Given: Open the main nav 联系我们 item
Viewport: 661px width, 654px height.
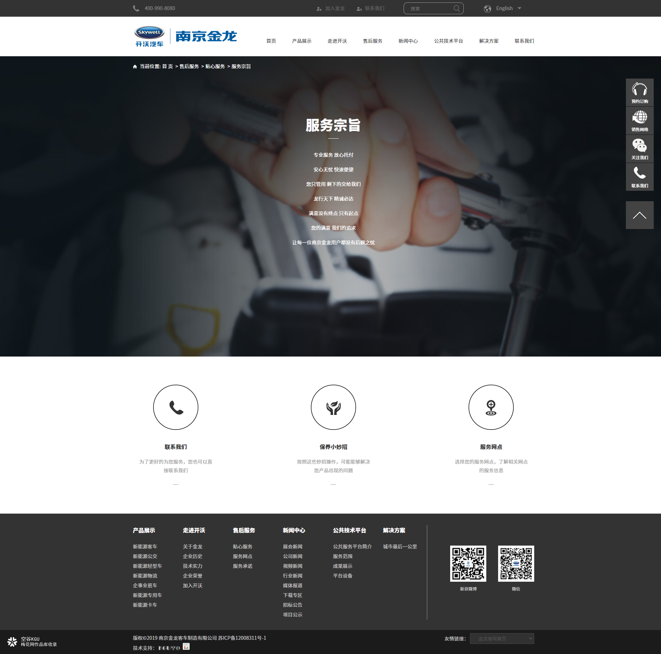Looking at the screenshot, I should (x=524, y=41).
